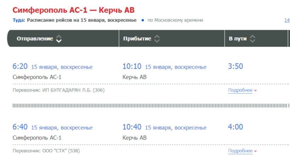Screen dimensions: 290x155
Task: Select the 6:40 departure time
Action: click(x=20, y=126)
